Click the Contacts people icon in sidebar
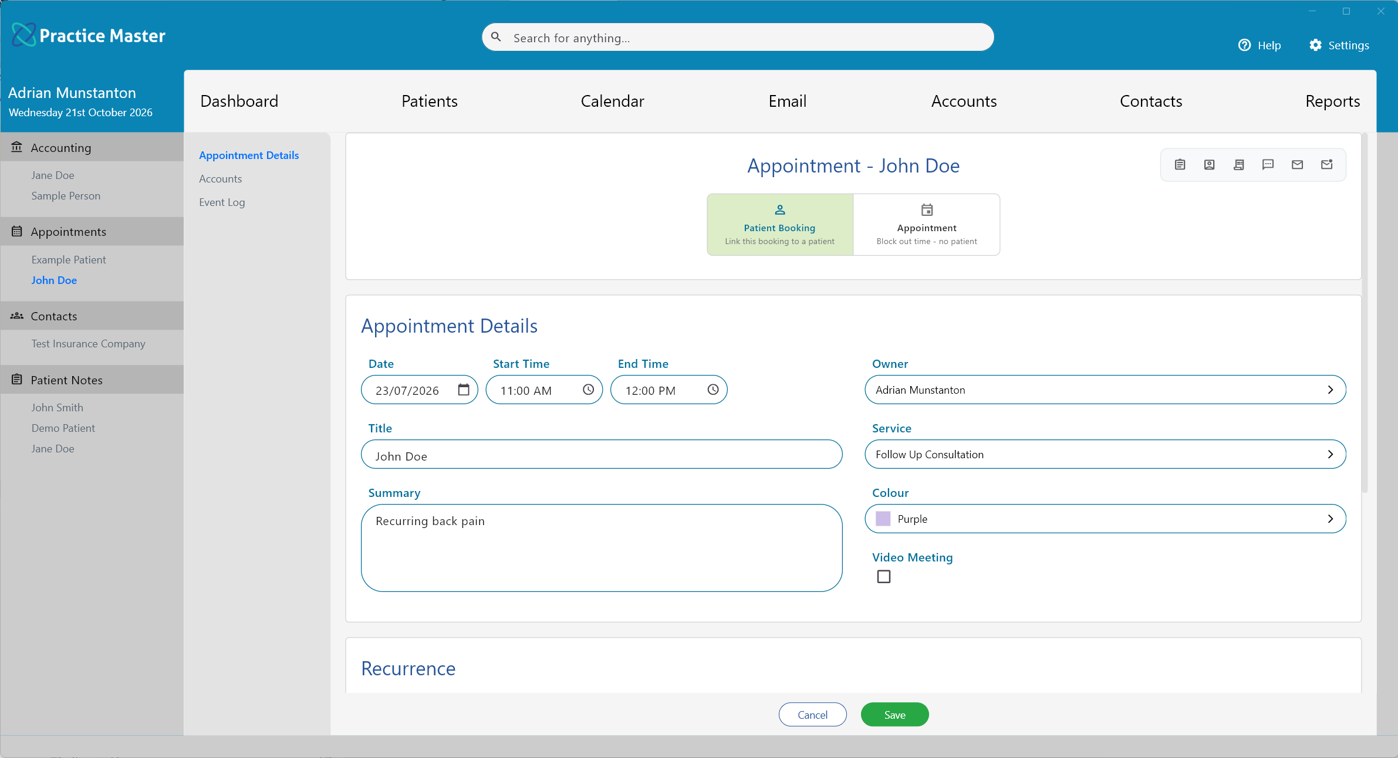1398x758 pixels. click(x=16, y=316)
